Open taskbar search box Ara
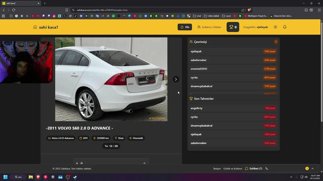 point(18,177)
